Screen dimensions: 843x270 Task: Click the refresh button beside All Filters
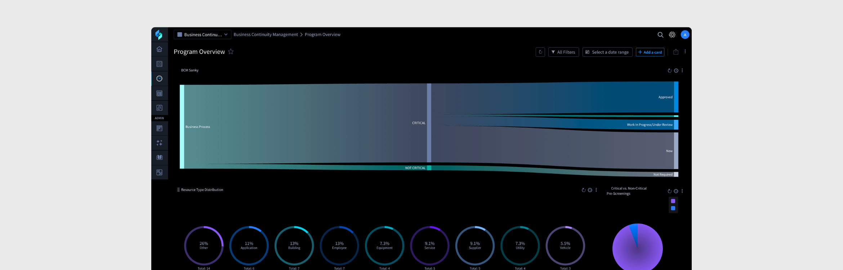click(x=540, y=52)
